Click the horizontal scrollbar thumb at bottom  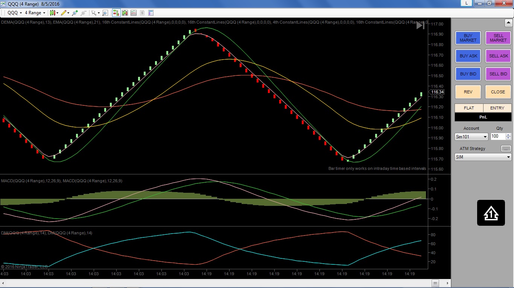[x=435, y=283]
